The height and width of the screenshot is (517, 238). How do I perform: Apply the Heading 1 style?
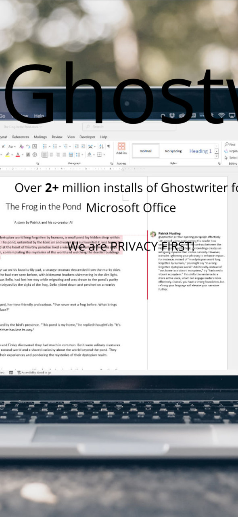200,151
